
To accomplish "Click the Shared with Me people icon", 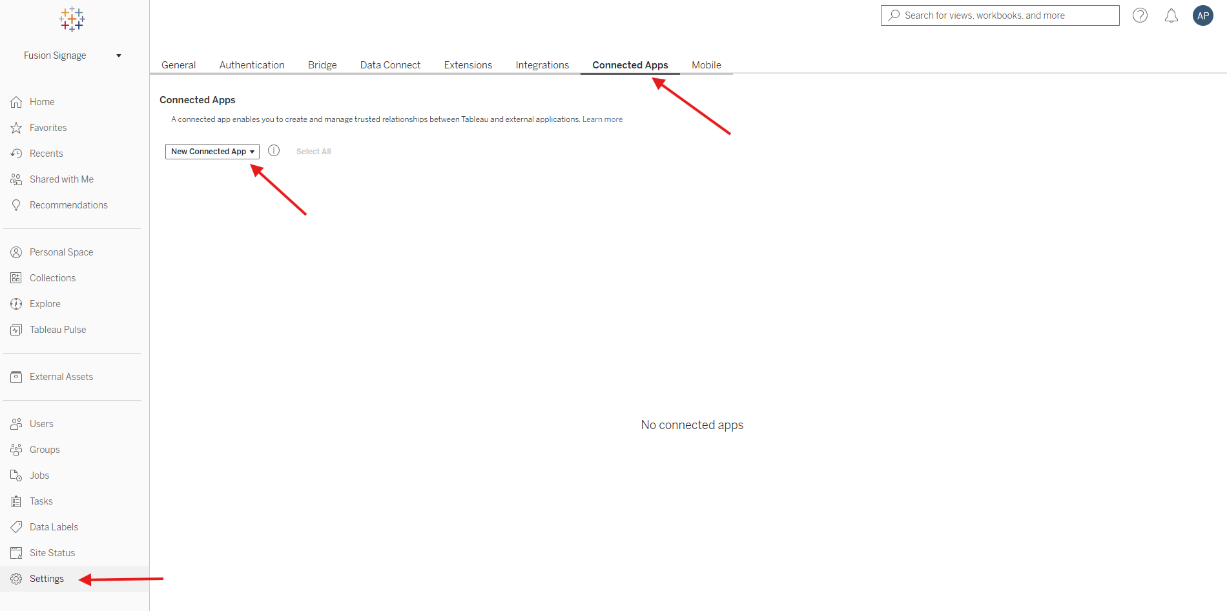I will coord(16,179).
